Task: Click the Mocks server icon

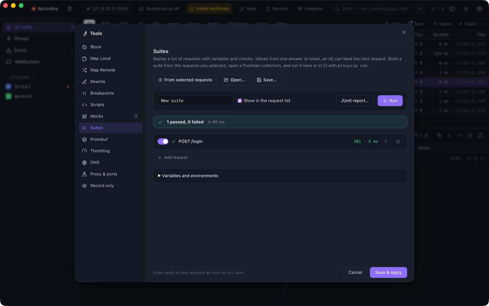Action: coord(84,116)
